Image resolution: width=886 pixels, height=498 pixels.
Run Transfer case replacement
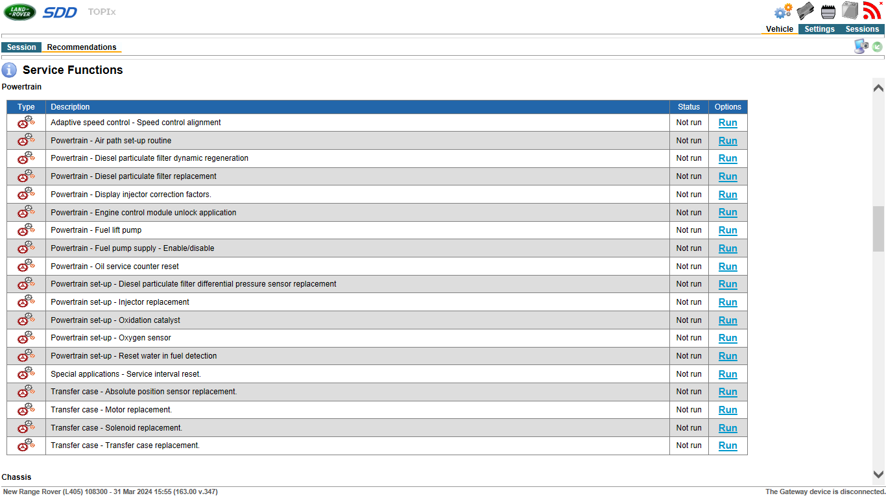(728, 445)
